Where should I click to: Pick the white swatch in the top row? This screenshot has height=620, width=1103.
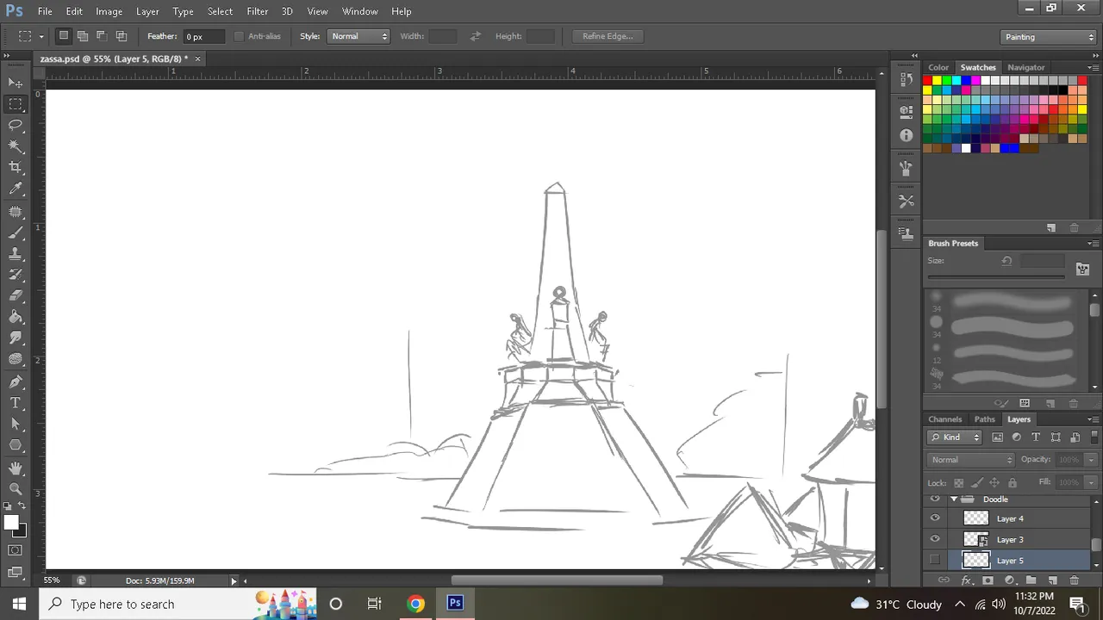tap(985, 80)
